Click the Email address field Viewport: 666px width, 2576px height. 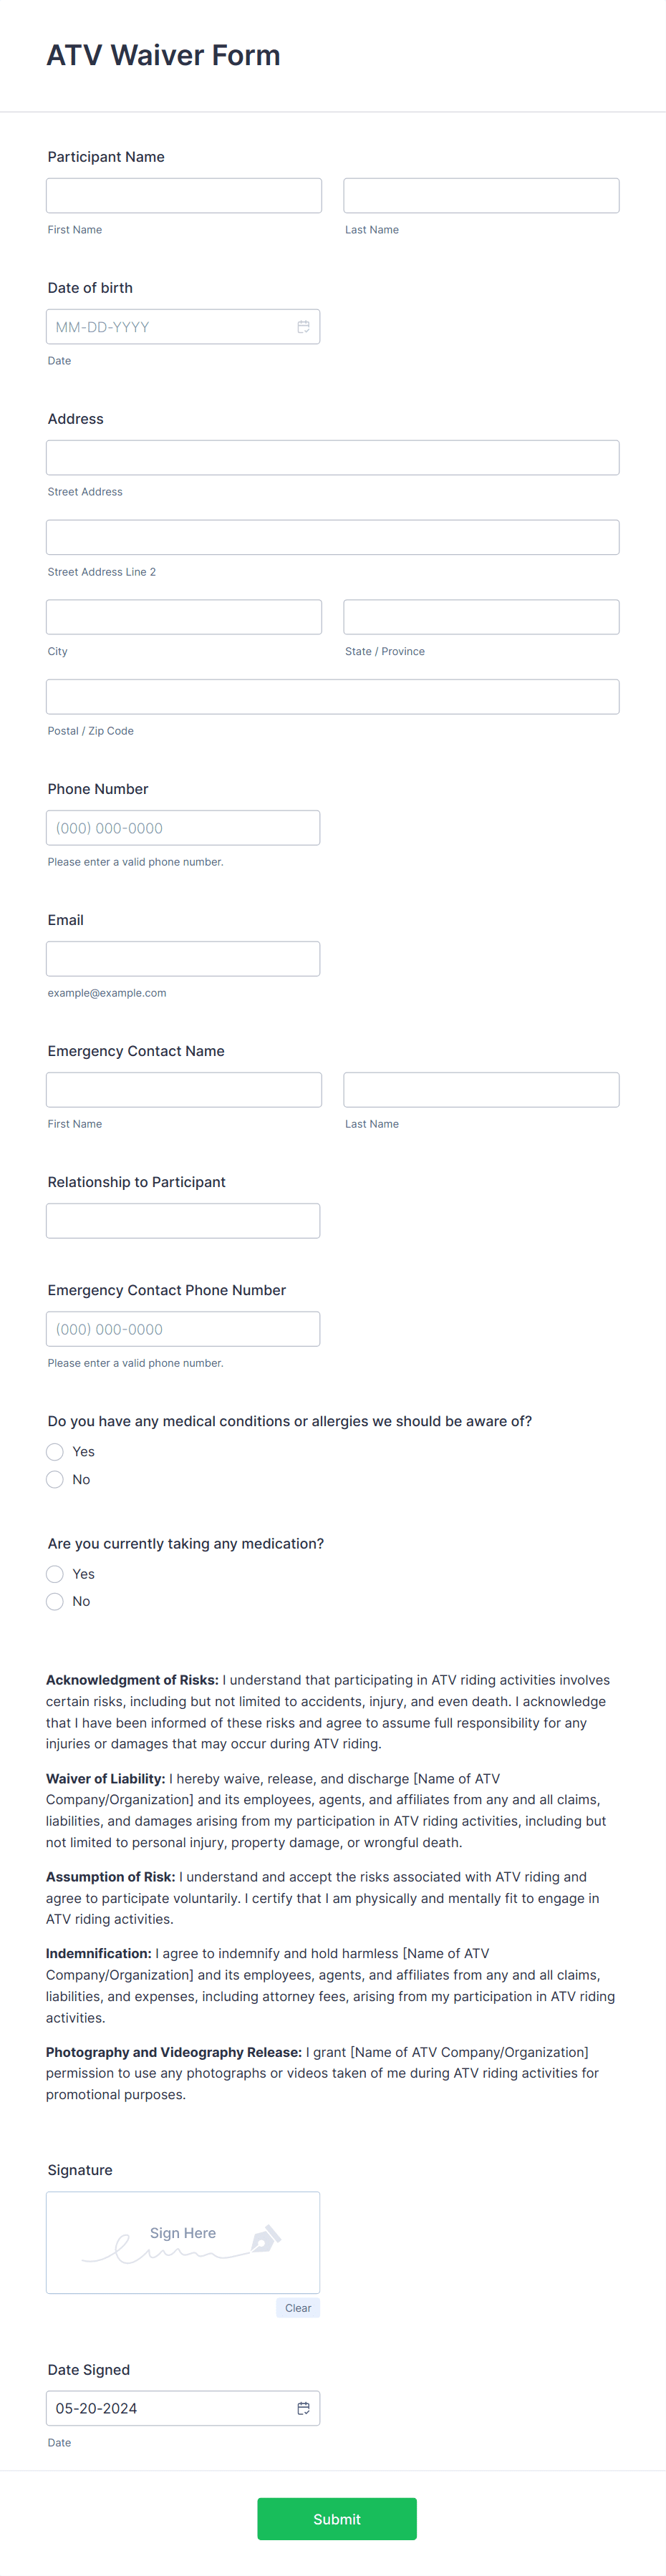coord(183,958)
